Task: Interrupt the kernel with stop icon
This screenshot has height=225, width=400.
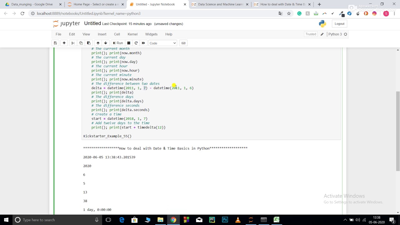Action: [x=128, y=43]
